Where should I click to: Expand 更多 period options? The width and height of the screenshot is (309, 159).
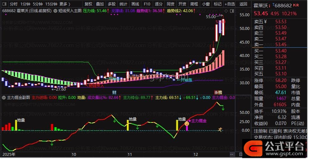coord(65,4)
